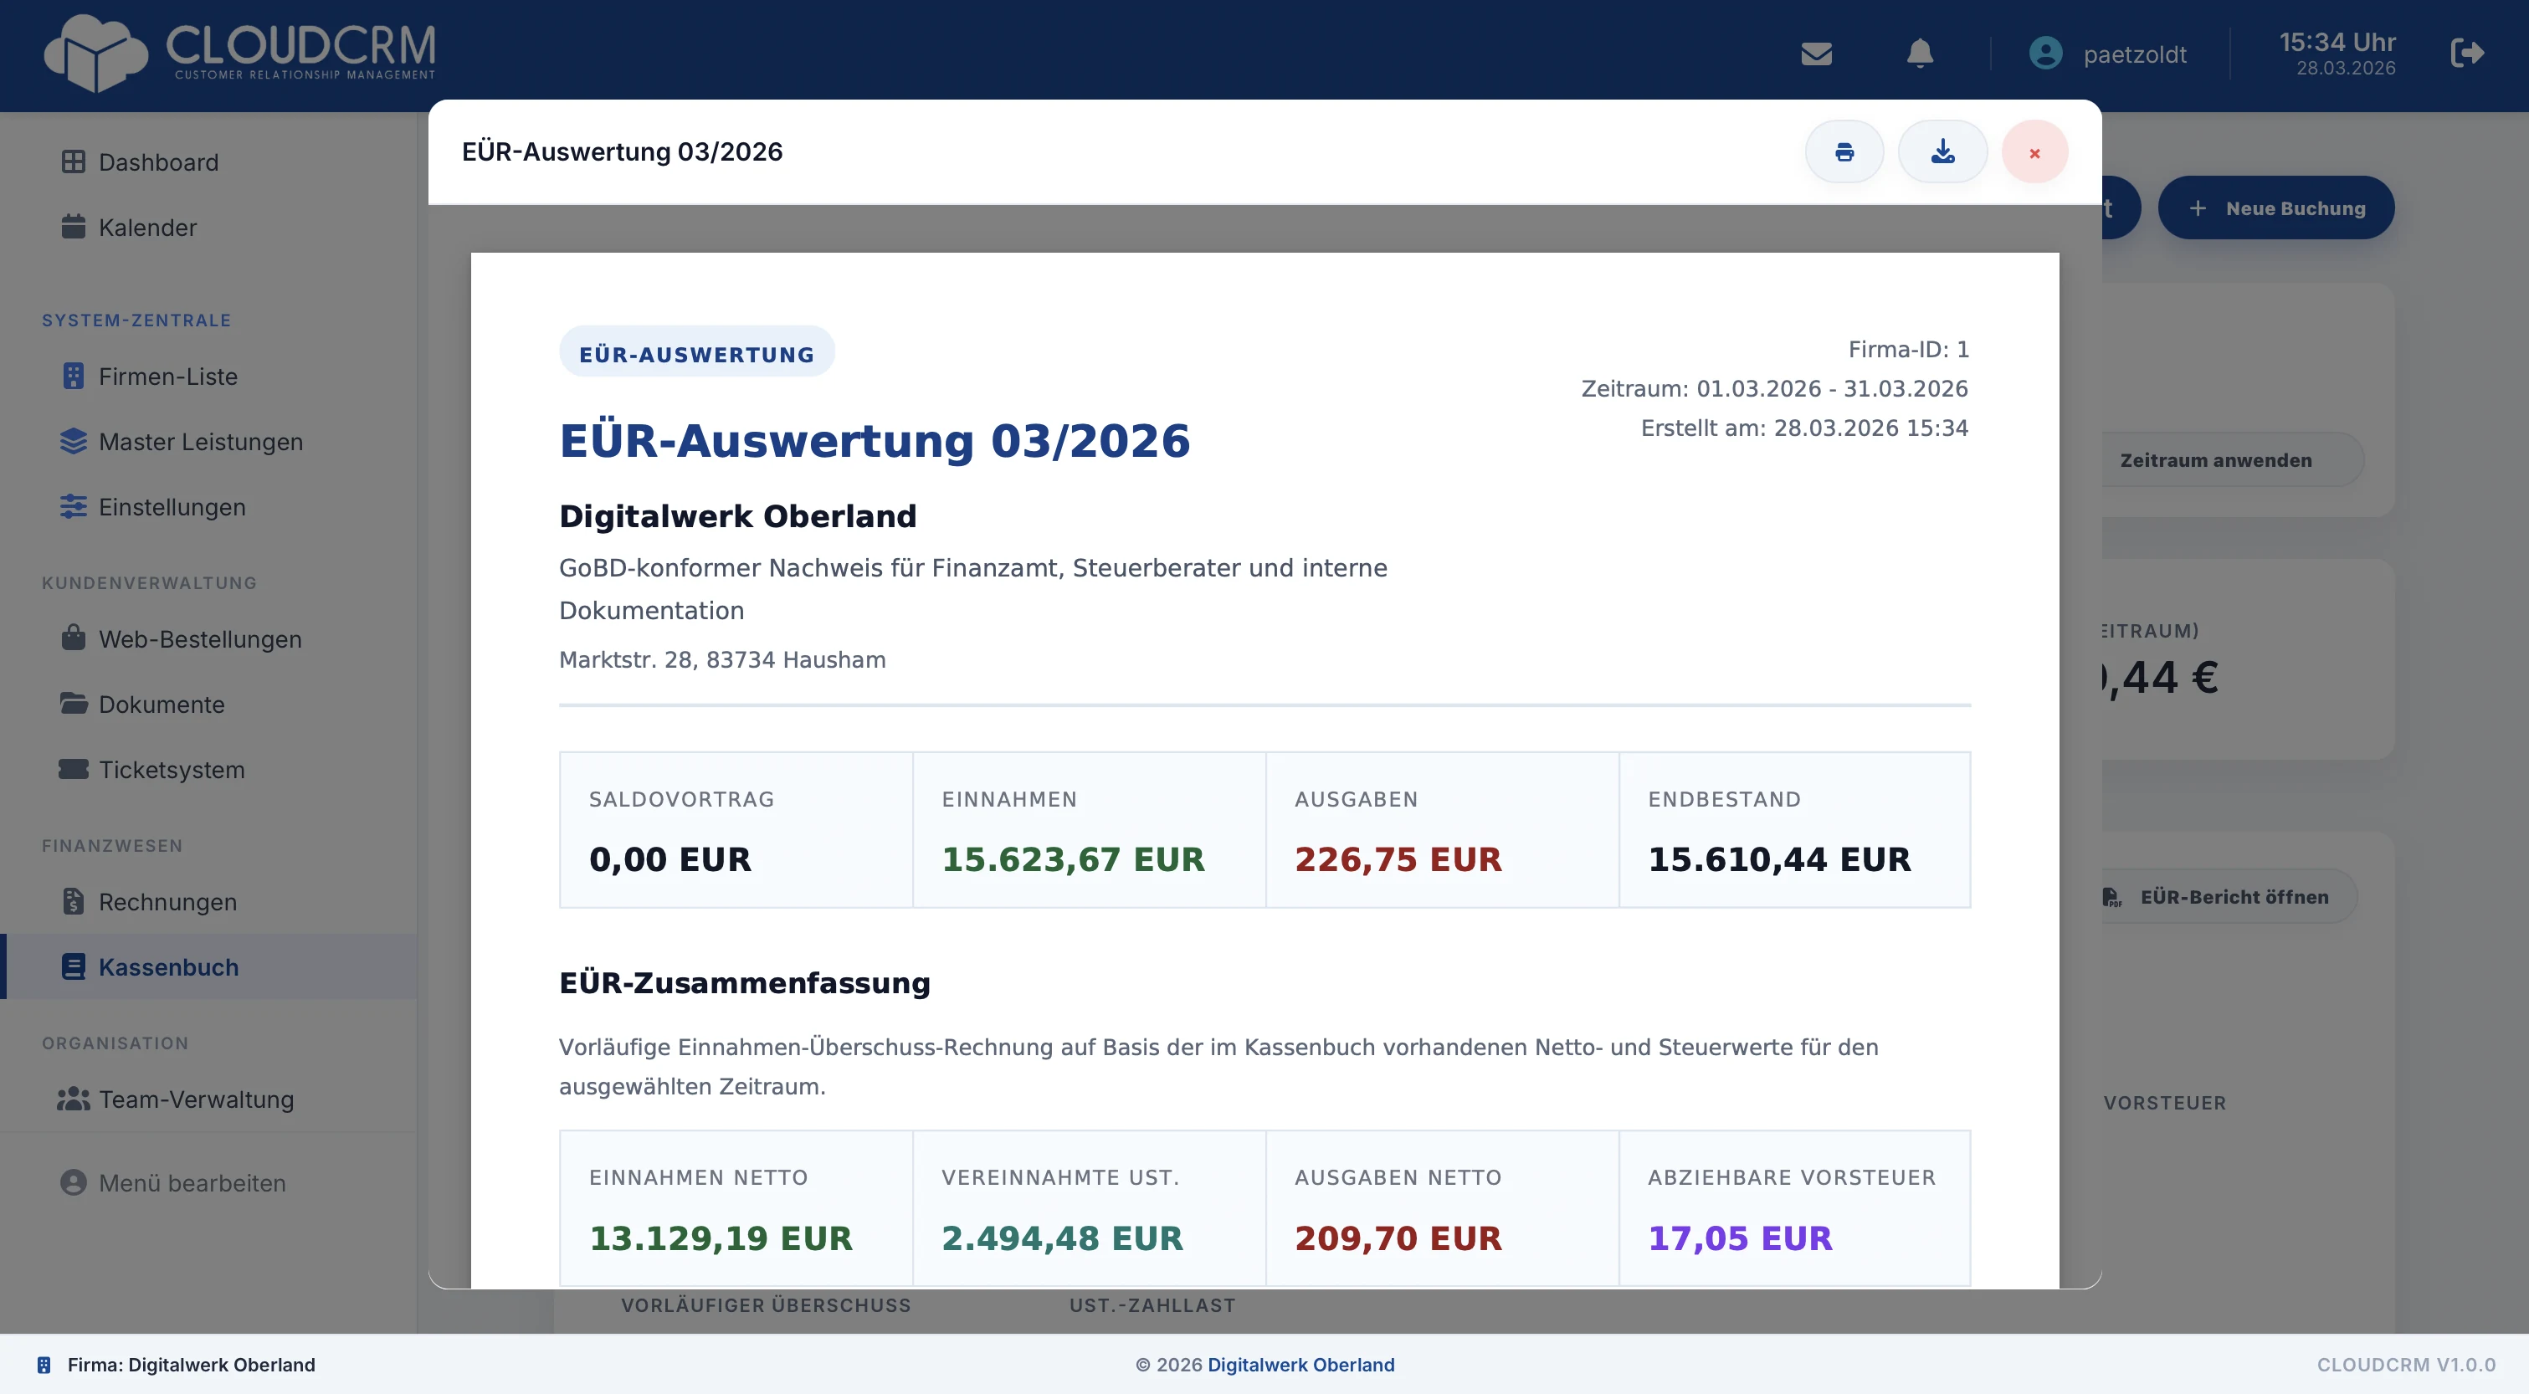Click the Einstellungen sliders icon
Viewport: 2529px width, 1394px height.
click(x=74, y=508)
